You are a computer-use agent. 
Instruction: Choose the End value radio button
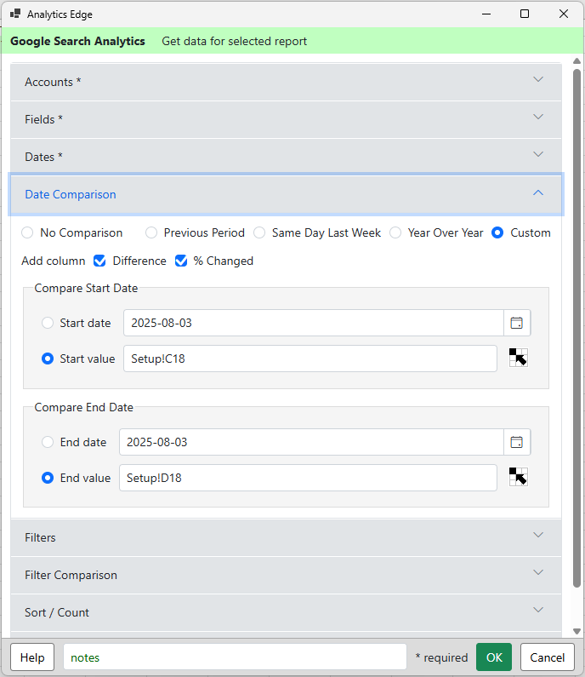[x=48, y=478]
